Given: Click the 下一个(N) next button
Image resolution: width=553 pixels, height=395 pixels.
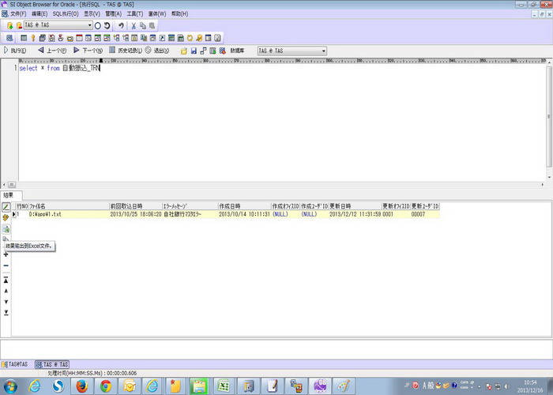Looking at the screenshot, I should click(x=88, y=51).
